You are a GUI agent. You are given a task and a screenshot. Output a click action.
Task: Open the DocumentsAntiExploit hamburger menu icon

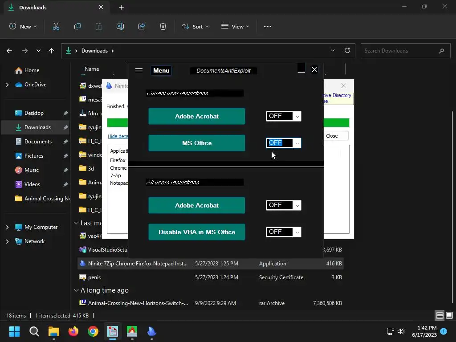[x=139, y=70]
